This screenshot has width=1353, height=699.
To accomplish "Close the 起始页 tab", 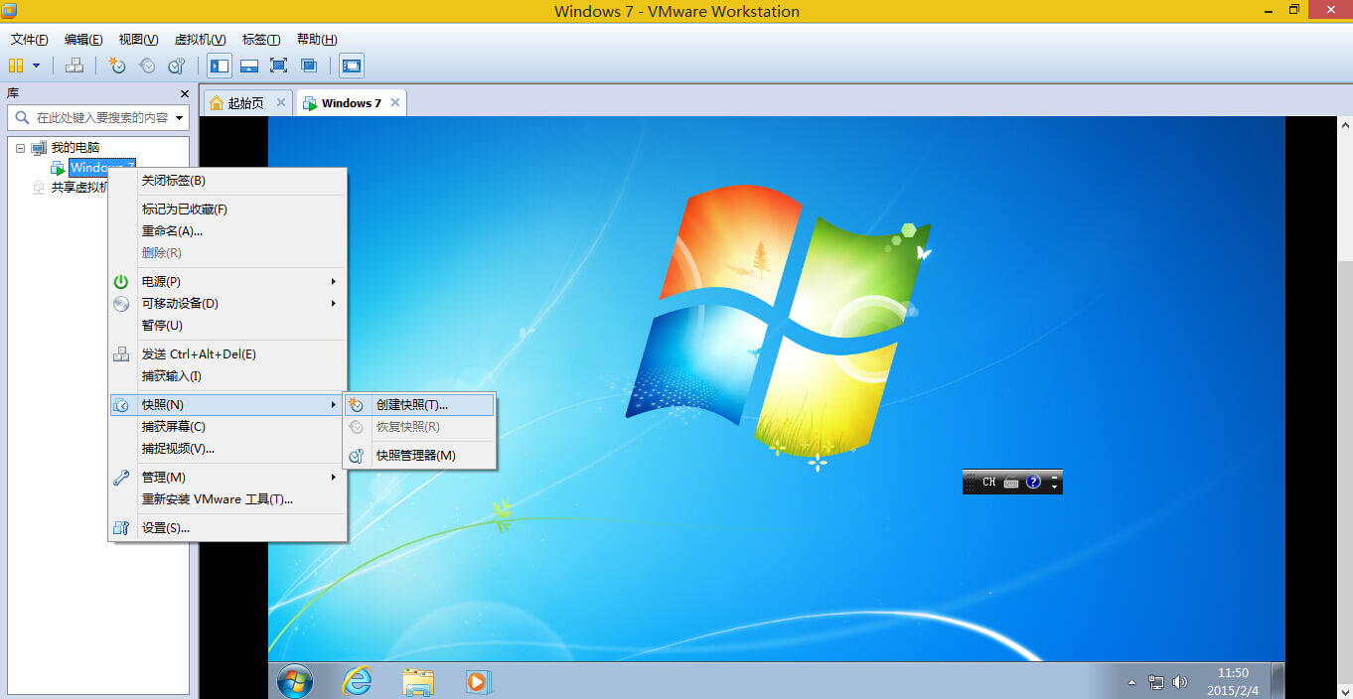I will click(x=281, y=102).
